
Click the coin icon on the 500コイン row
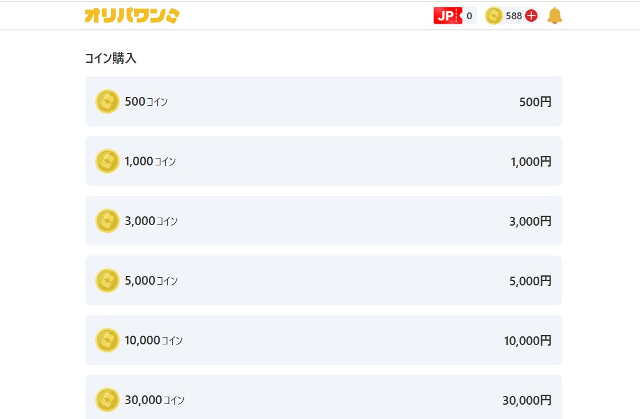tap(107, 101)
